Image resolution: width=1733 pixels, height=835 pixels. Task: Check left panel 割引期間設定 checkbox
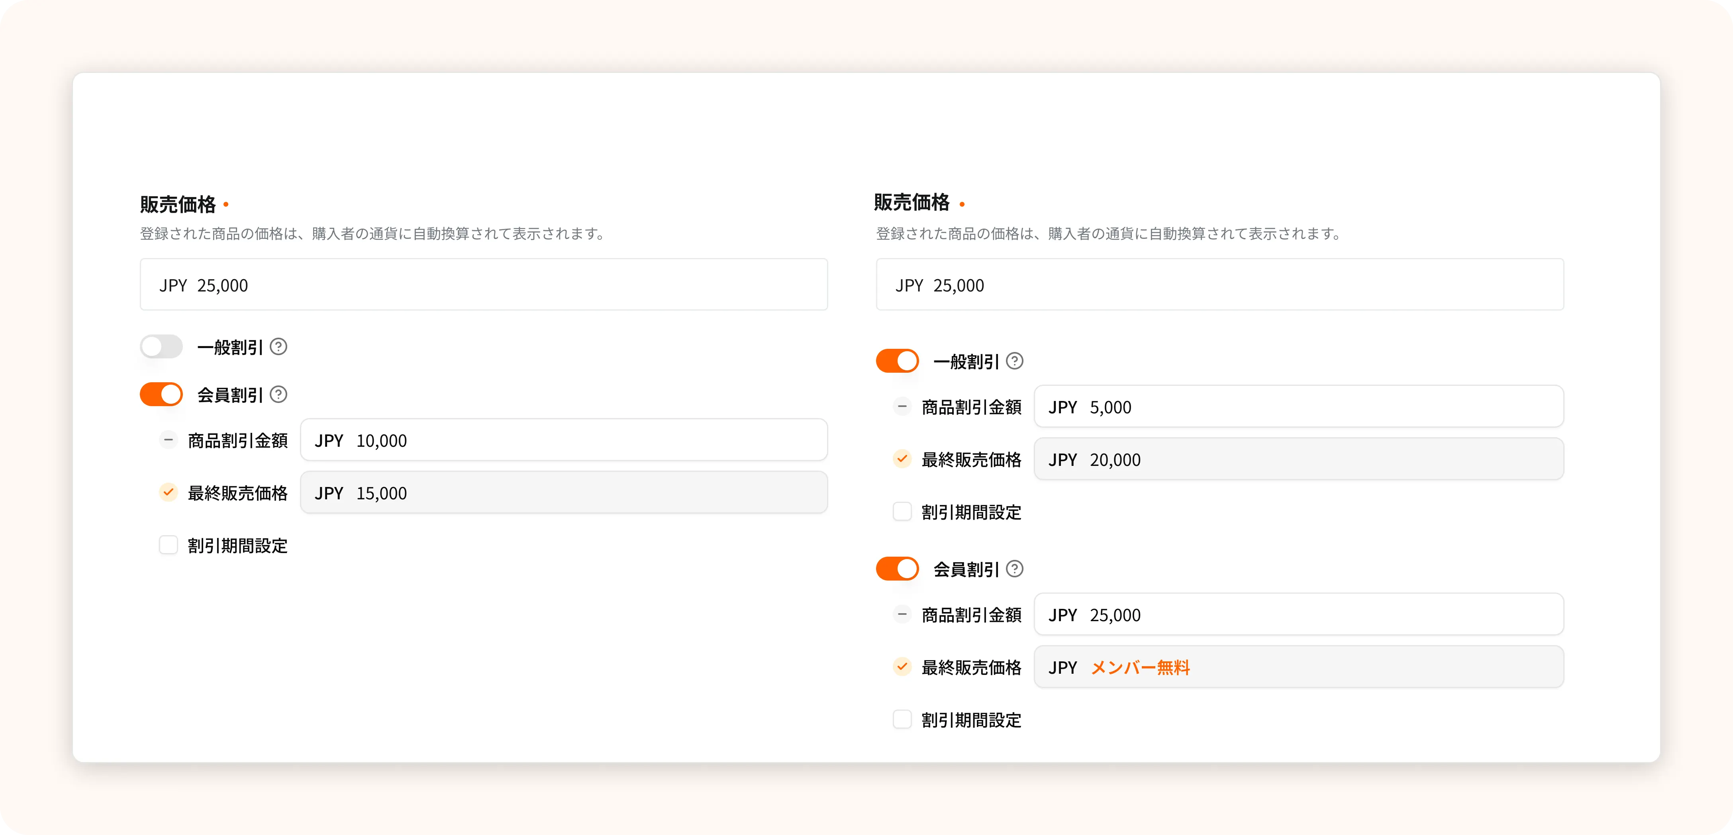pyautogui.click(x=168, y=545)
